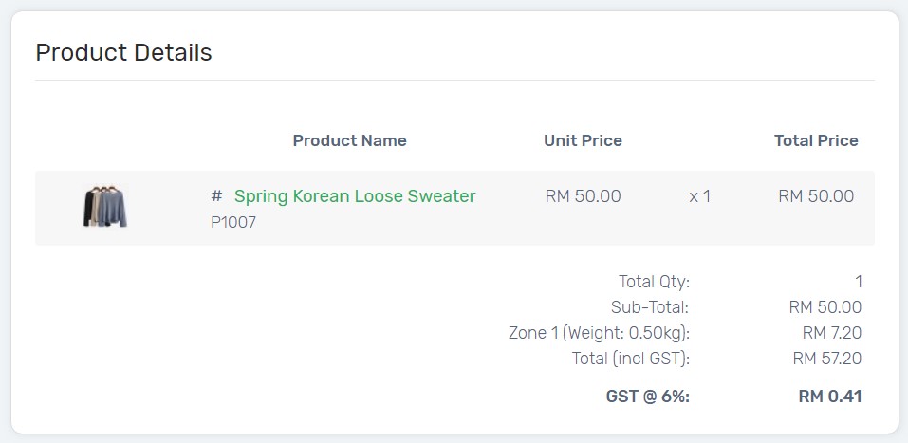Click the RM 57.20 total amount
Viewport: 908px width, 443px height.
(827, 359)
